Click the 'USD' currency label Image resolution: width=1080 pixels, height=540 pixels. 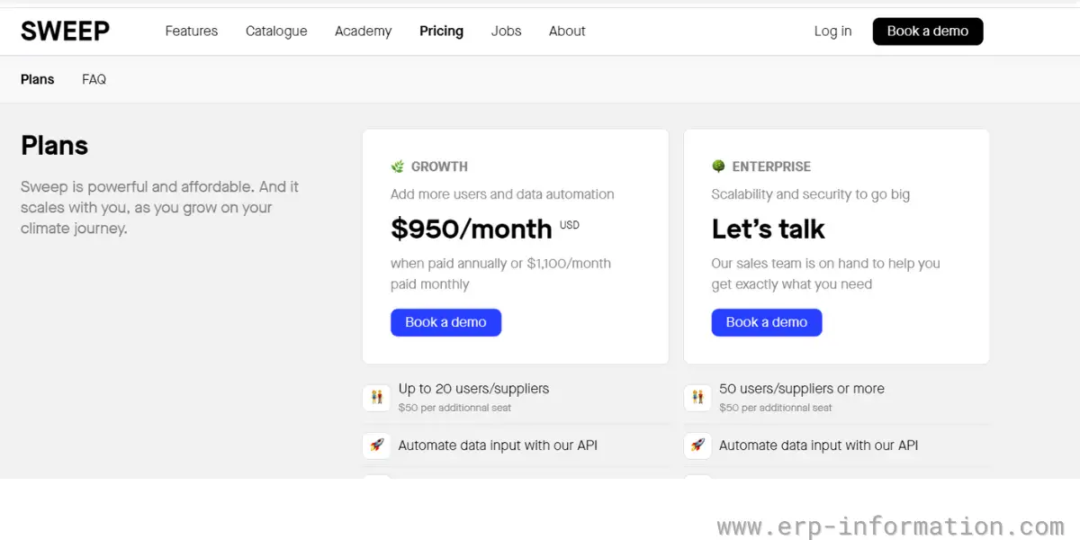(570, 225)
